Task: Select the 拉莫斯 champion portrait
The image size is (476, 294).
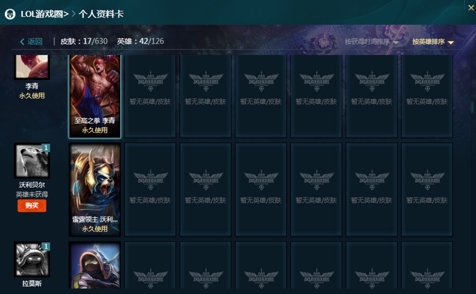Action: (x=32, y=259)
